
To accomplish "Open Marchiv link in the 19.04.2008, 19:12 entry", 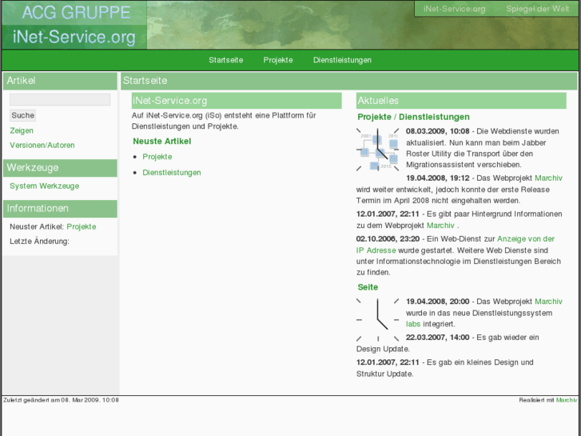I will click(548, 178).
